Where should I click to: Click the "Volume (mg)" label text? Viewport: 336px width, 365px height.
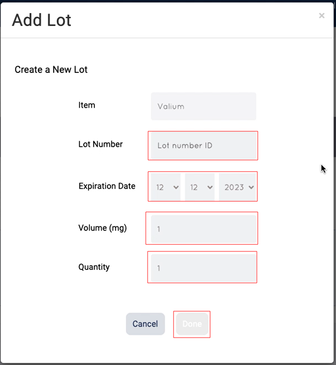pyautogui.click(x=102, y=228)
